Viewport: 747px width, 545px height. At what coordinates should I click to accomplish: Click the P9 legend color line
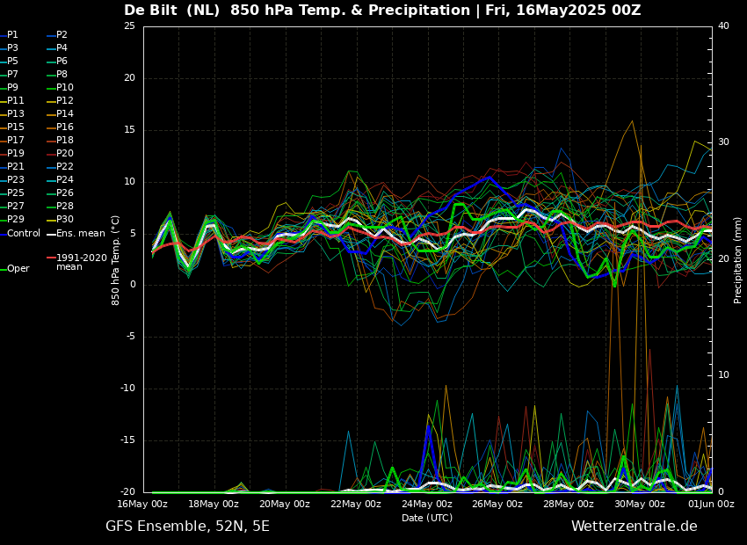click(x=3, y=88)
